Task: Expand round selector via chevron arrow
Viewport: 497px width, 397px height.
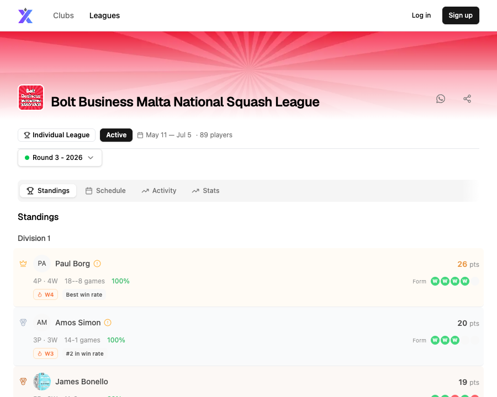Action: tap(91, 158)
